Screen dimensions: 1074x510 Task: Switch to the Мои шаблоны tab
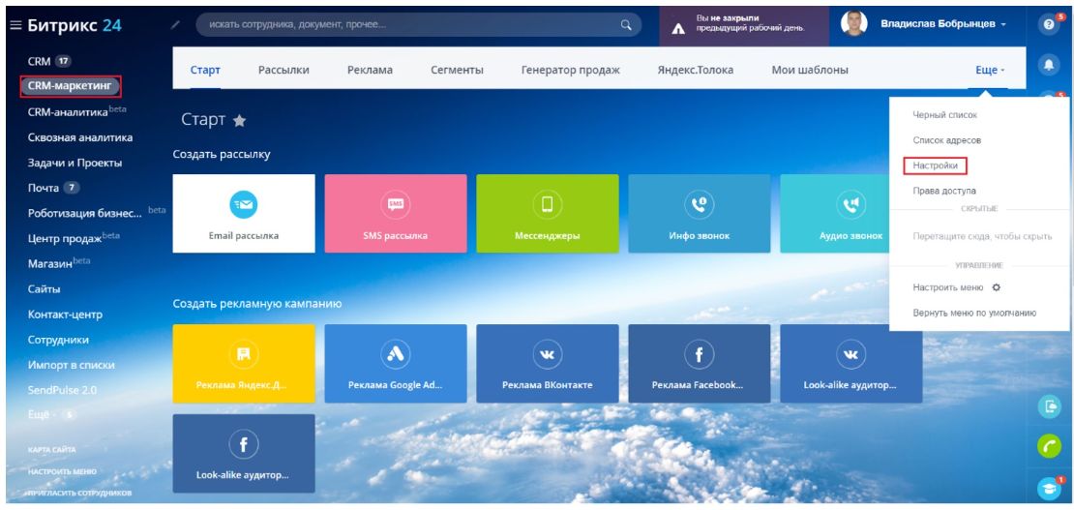pyautogui.click(x=810, y=70)
